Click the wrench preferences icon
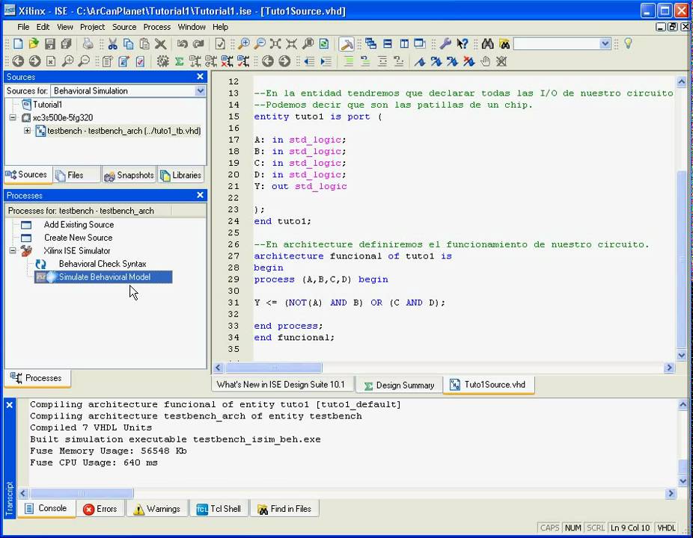Screen dimensions: 693x538 point(445,43)
